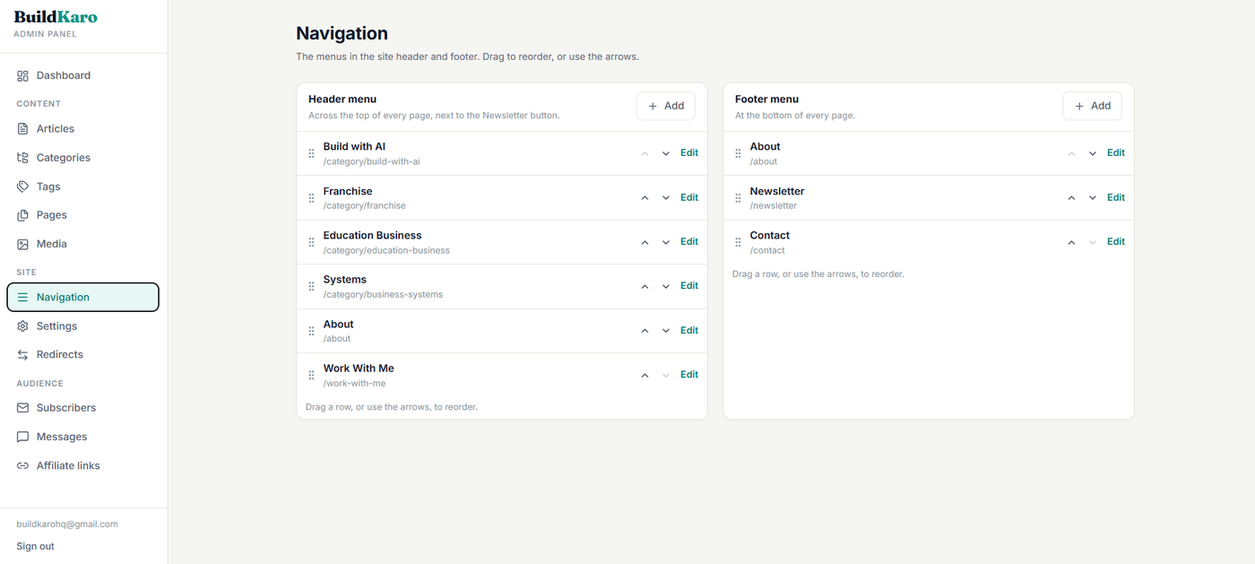Go to Categories in the sidebar

click(82, 158)
